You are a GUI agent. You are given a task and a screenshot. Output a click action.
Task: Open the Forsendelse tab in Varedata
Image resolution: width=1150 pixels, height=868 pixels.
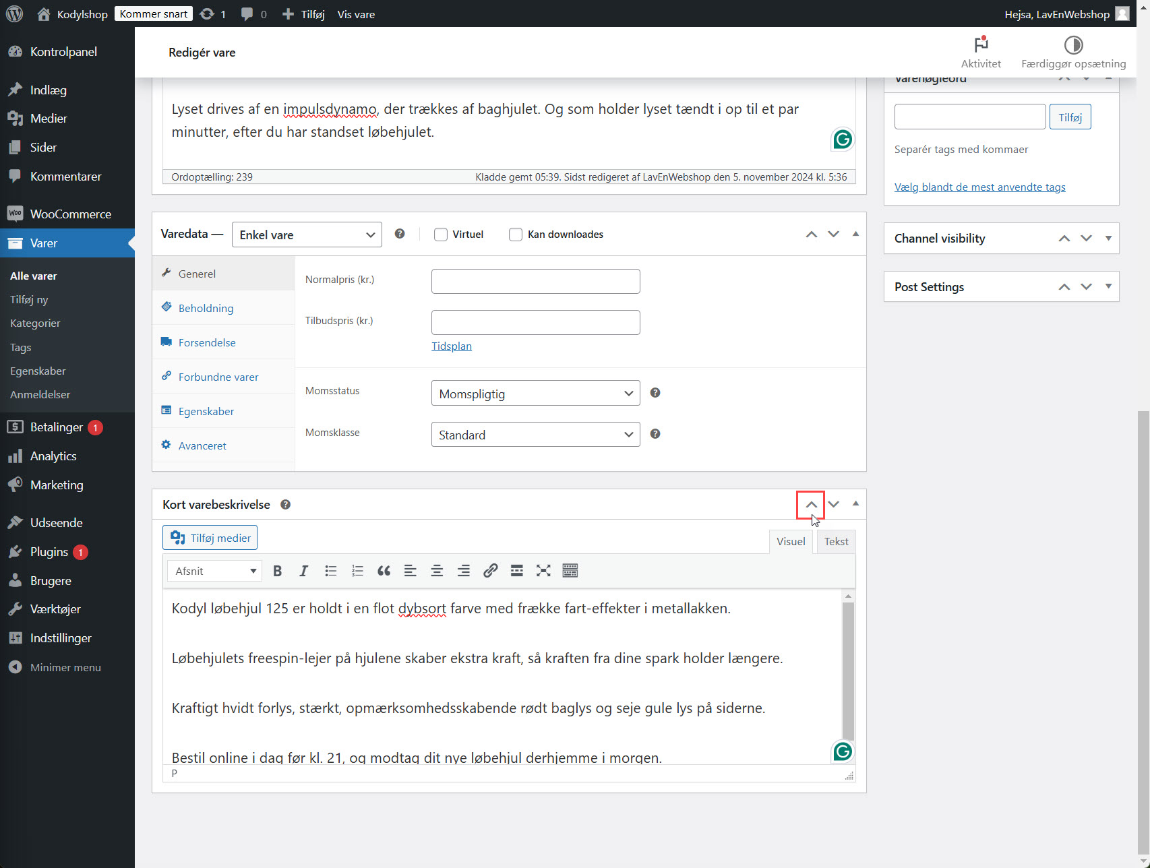[x=206, y=342]
